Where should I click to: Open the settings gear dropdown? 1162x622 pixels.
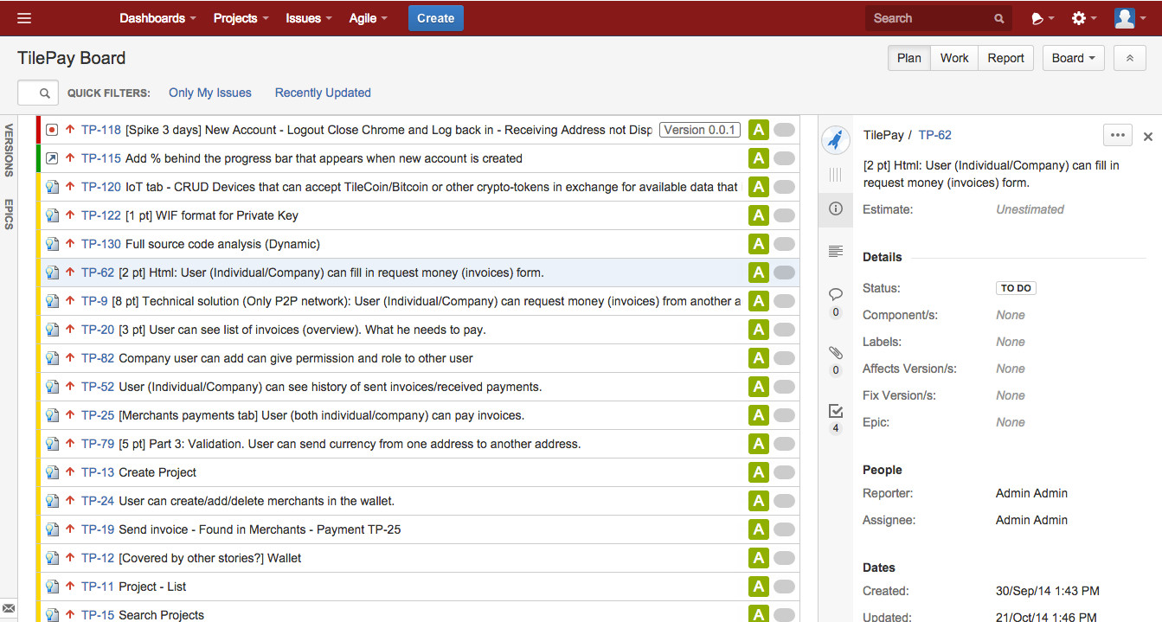[x=1084, y=18]
